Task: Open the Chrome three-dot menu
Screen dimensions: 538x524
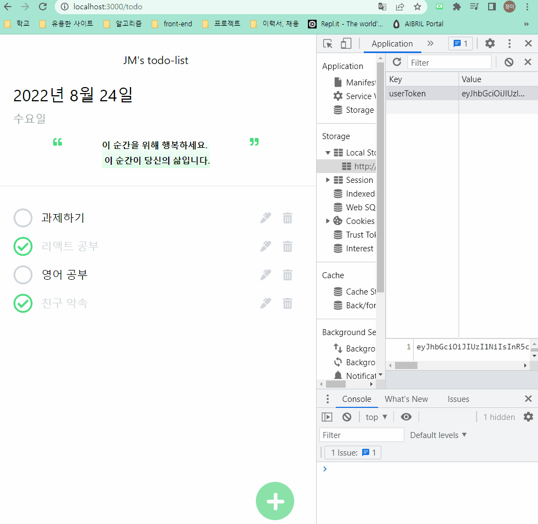Action: click(528, 7)
